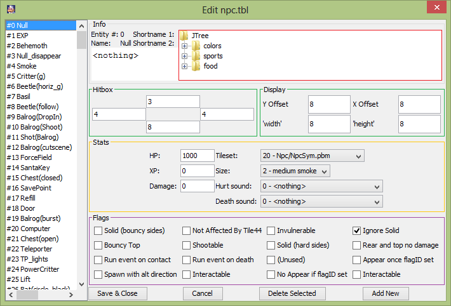Check the Shootable flag

click(187, 245)
